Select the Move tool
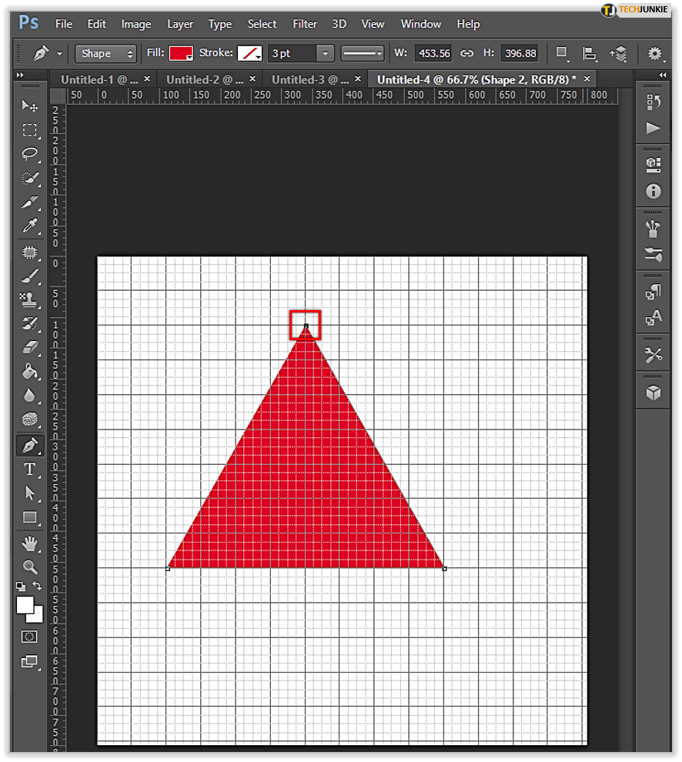Screen dimensions: 682x762 point(30,105)
